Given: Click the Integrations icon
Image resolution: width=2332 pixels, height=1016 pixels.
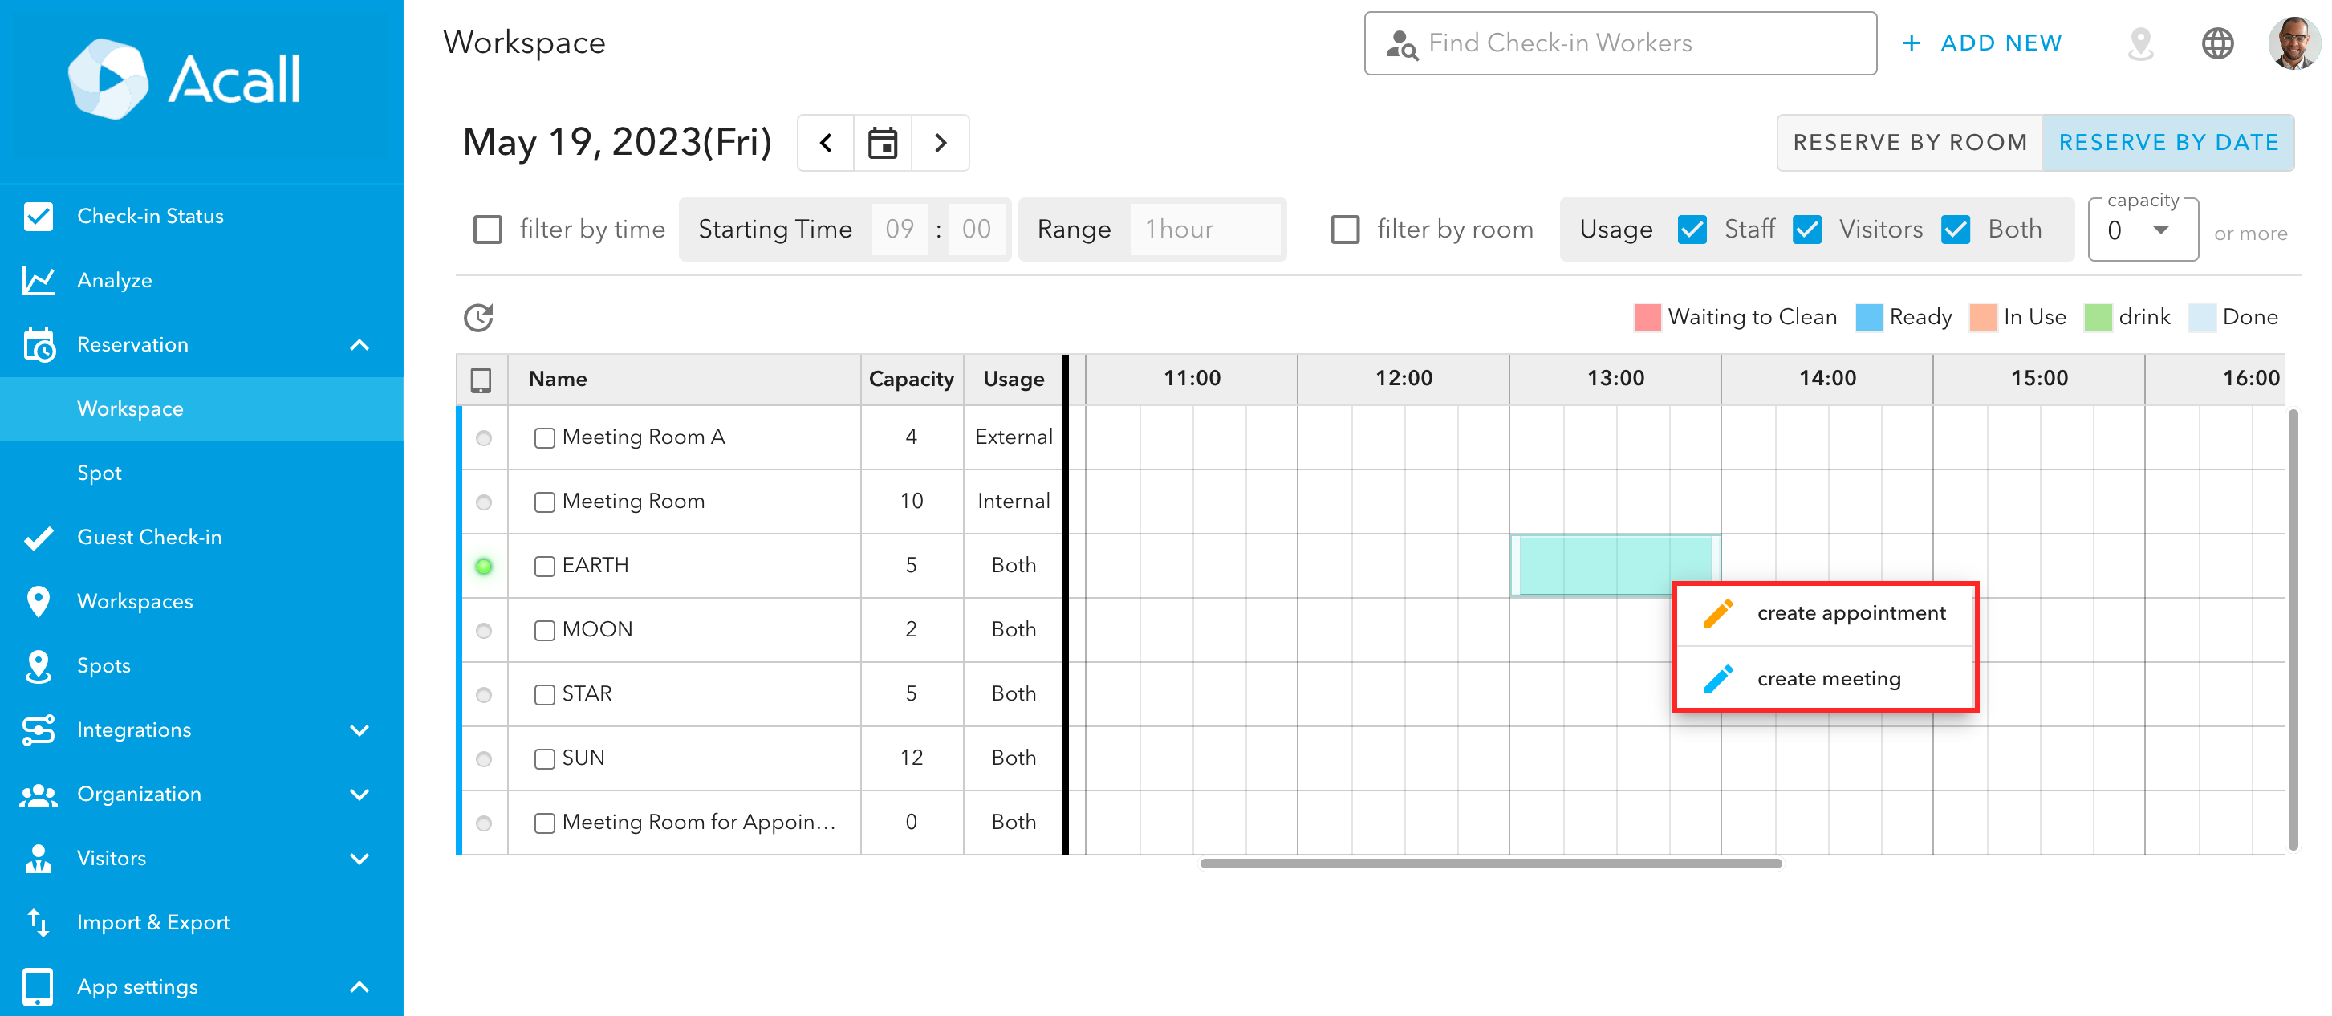Looking at the screenshot, I should [38, 729].
